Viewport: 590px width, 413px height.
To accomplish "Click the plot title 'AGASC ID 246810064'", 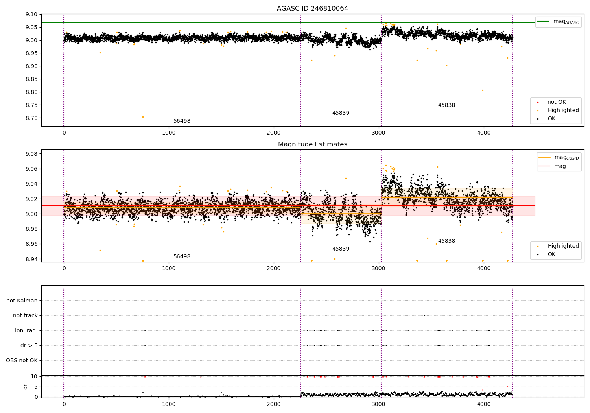I will 312,9.
